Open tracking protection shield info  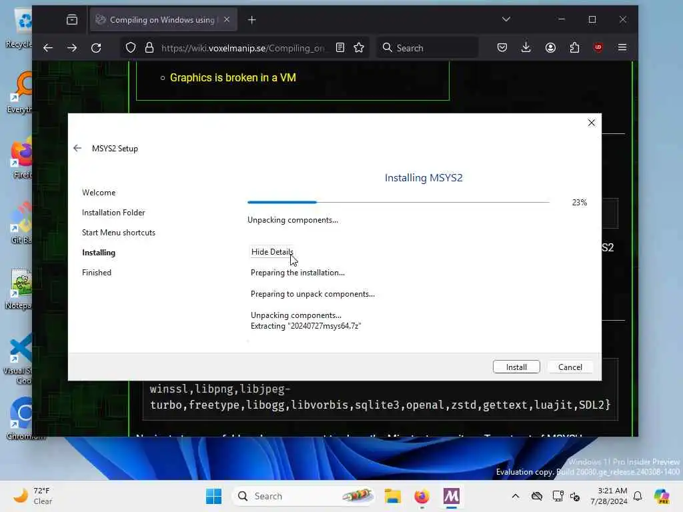click(131, 48)
